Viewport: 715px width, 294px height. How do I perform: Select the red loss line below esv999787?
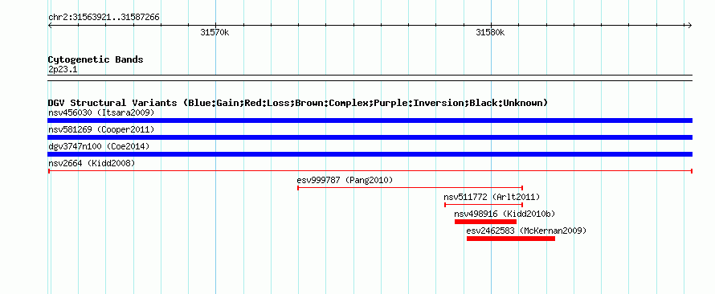click(410, 188)
